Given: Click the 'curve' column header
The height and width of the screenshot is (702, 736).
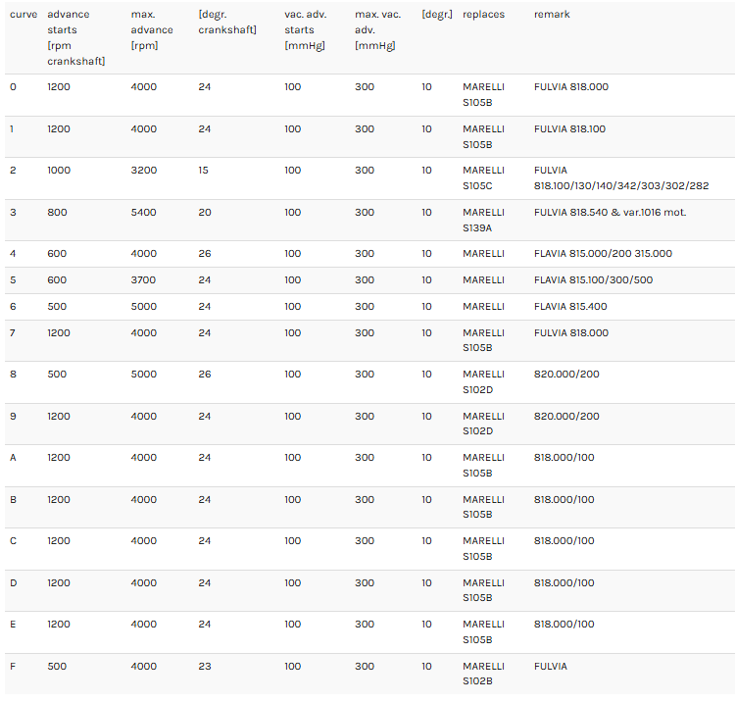Looking at the screenshot, I should click(24, 15).
